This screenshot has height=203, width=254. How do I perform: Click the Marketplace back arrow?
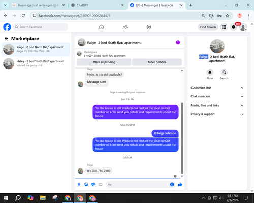click(x=6, y=39)
